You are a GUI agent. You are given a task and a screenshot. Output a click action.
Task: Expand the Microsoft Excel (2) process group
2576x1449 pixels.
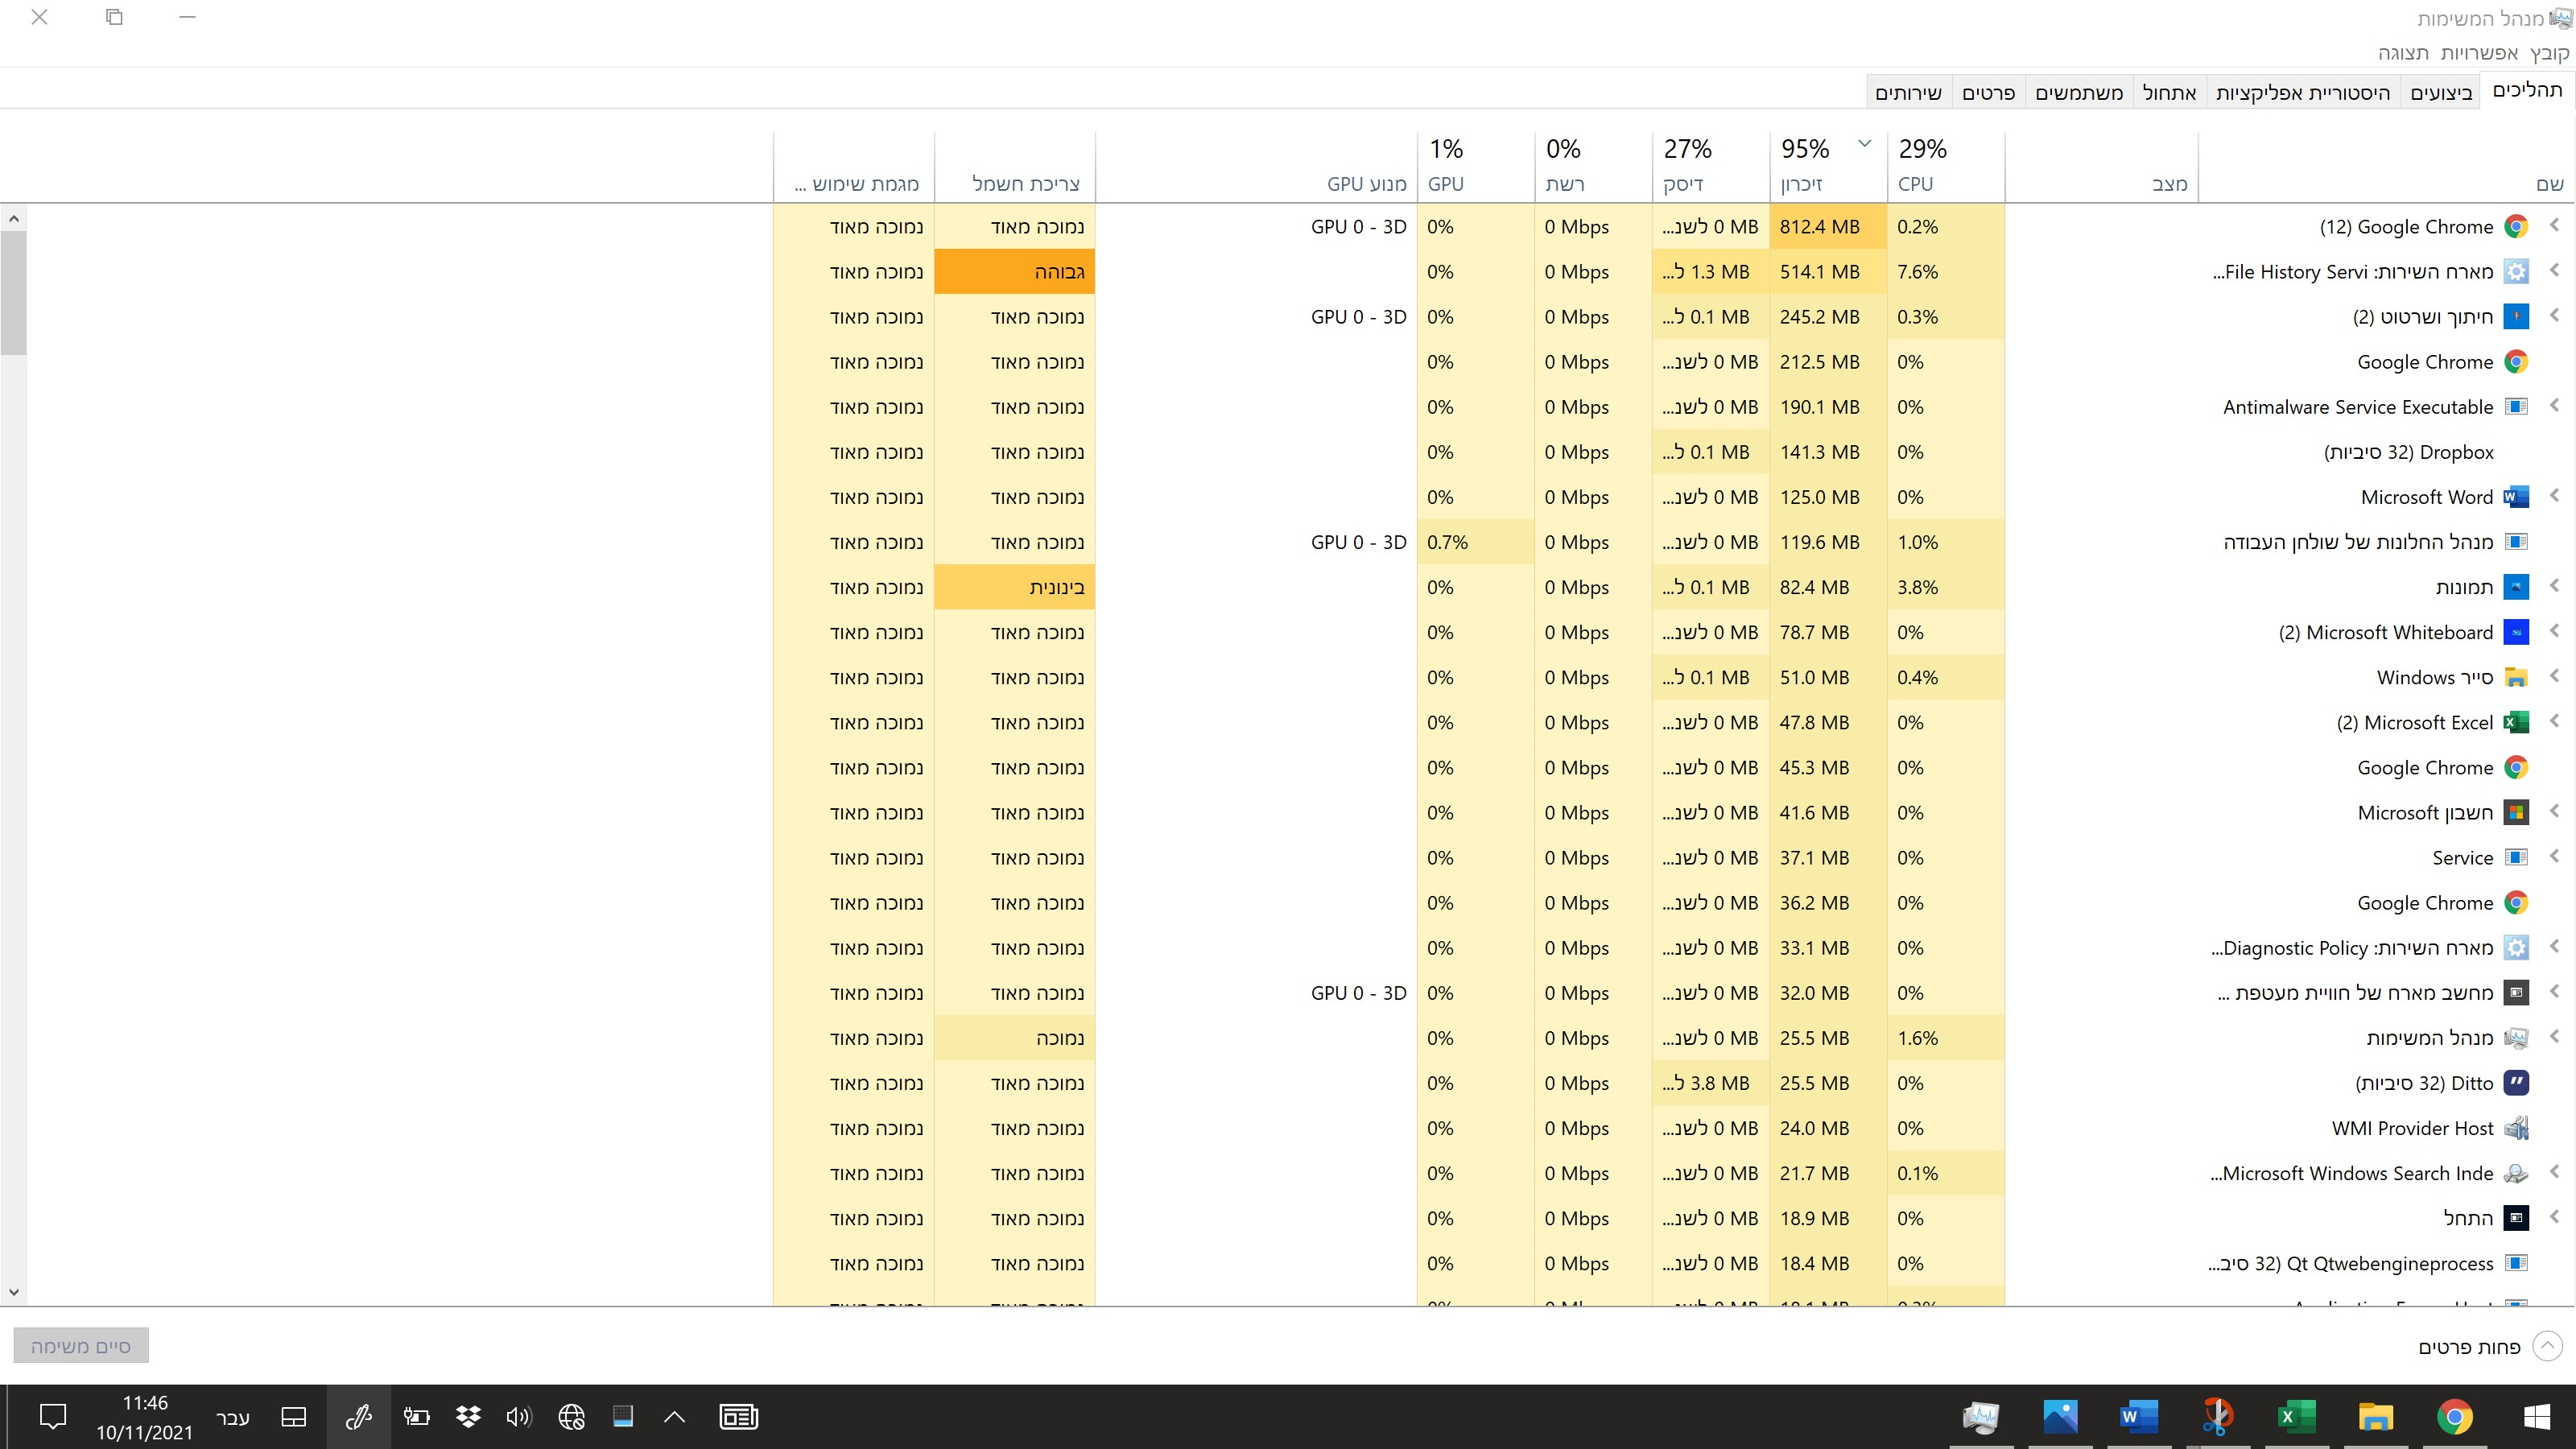click(x=2554, y=721)
